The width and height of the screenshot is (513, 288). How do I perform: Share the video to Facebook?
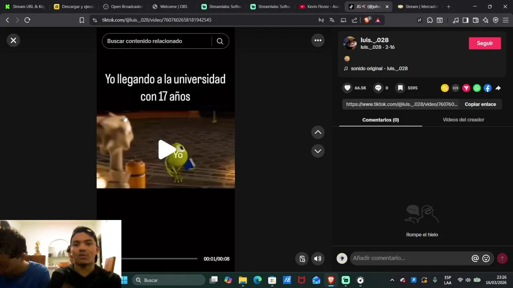[487, 88]
